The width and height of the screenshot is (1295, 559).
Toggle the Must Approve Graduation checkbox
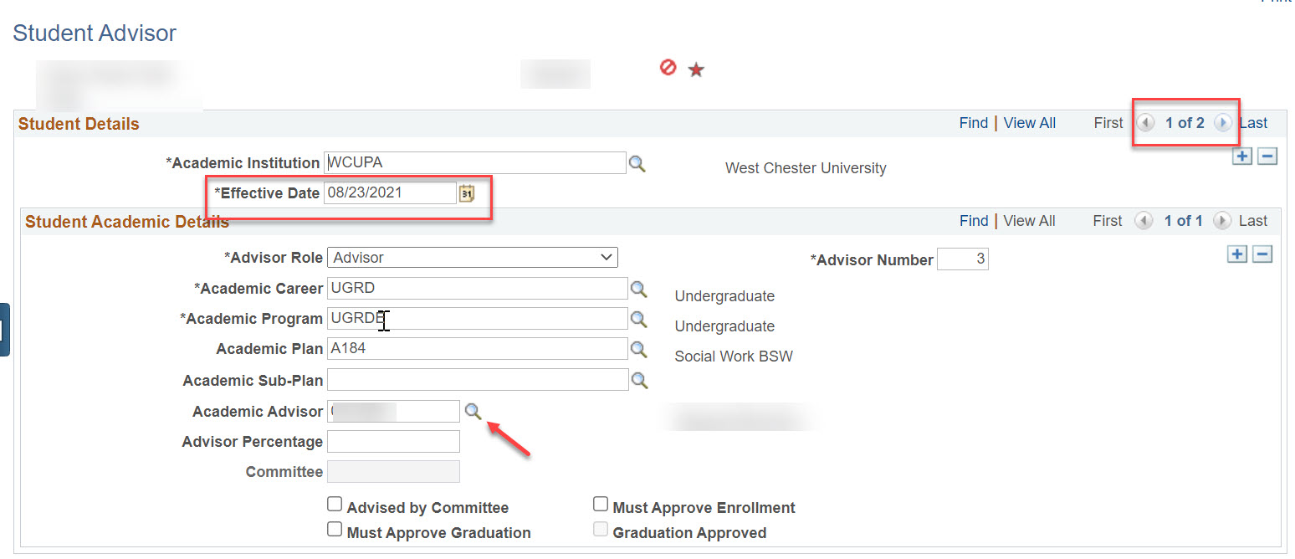coord(335,530)
